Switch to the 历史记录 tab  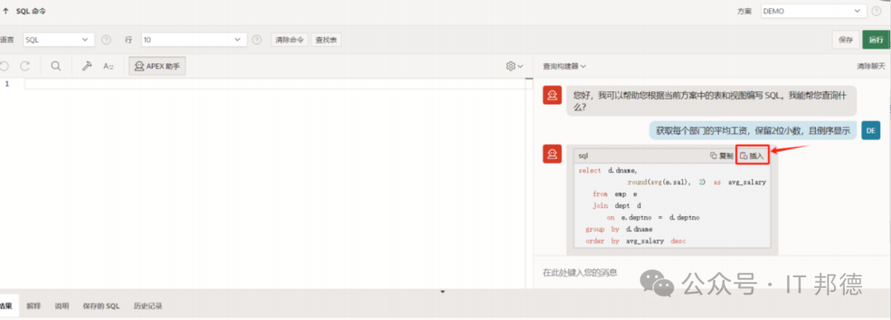click(148, 306)
